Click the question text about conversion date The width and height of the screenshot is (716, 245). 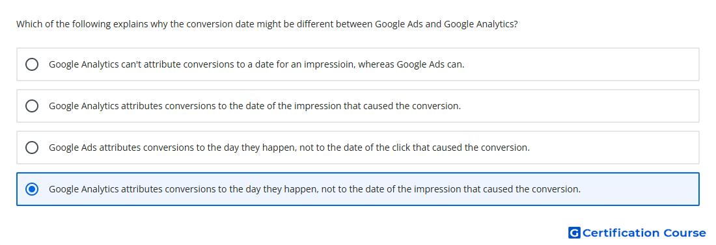pos(267,24)
